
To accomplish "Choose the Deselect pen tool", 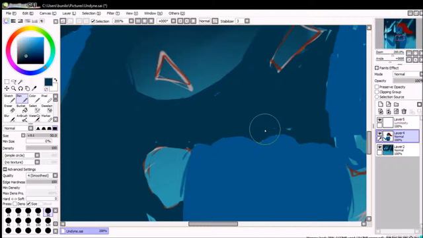I will click(47, 108).
